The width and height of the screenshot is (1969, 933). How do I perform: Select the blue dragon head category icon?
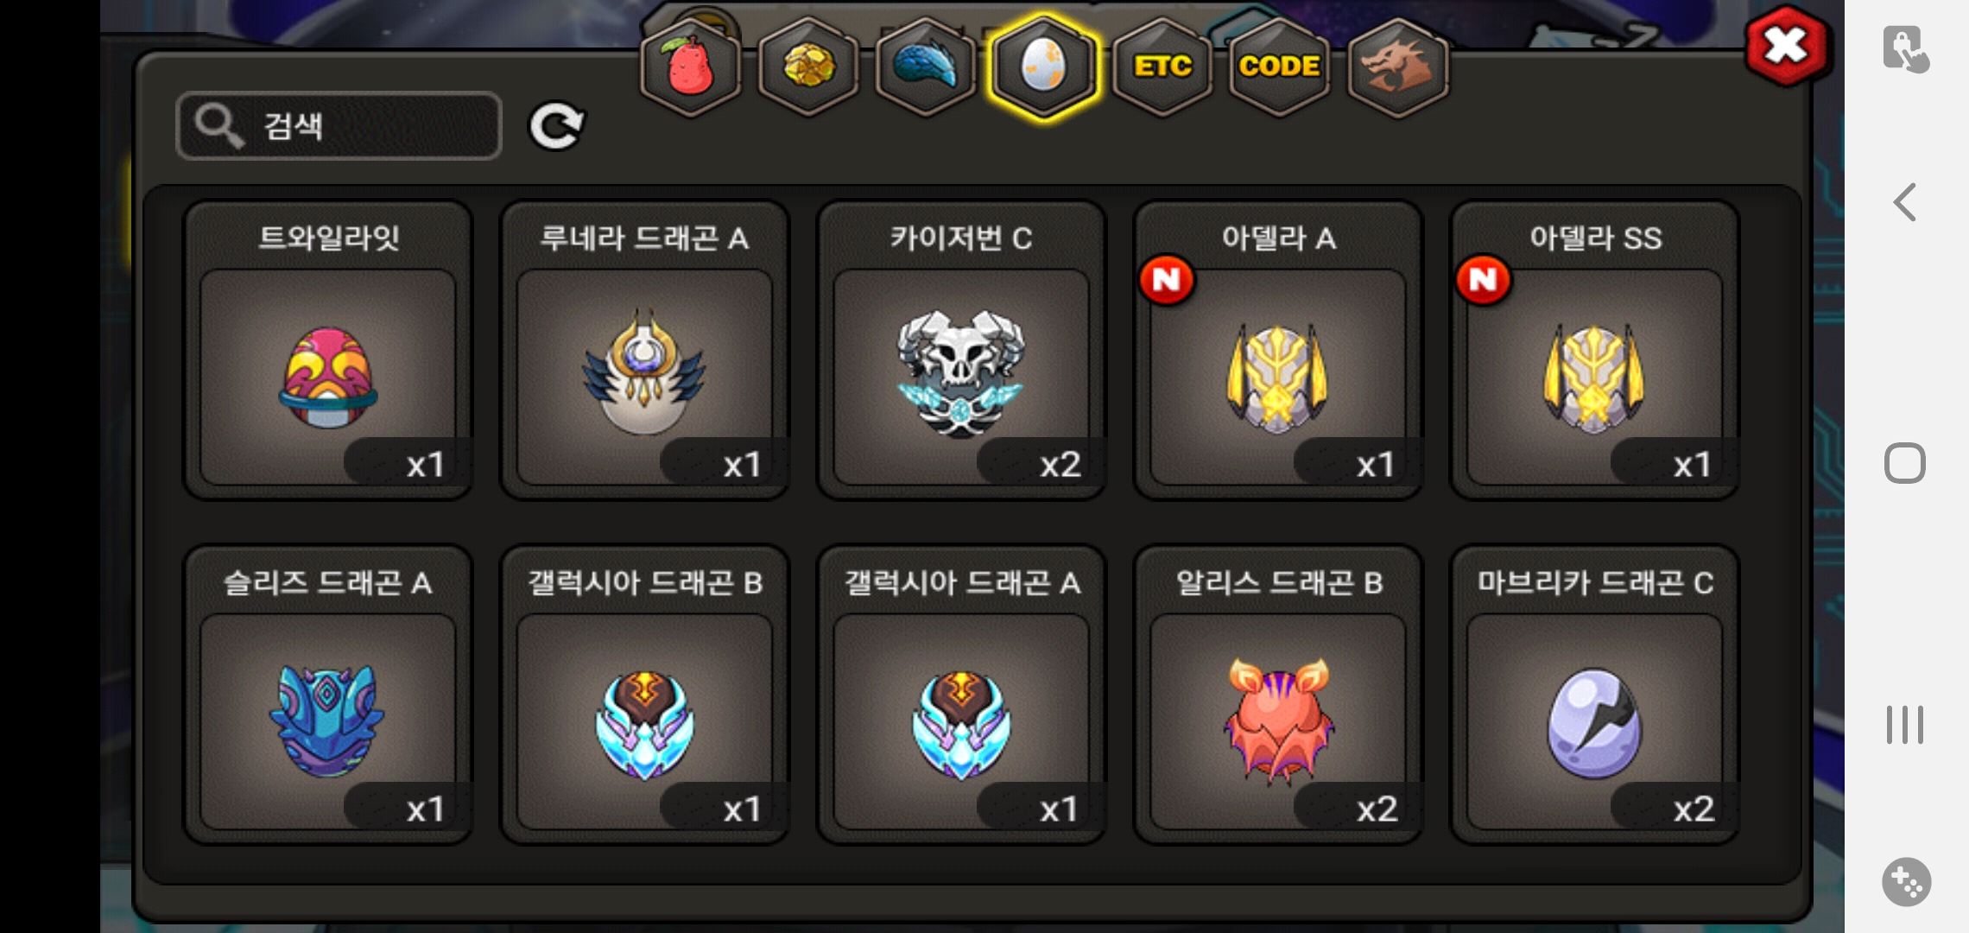pyautogui.click(x=925, y=67)
